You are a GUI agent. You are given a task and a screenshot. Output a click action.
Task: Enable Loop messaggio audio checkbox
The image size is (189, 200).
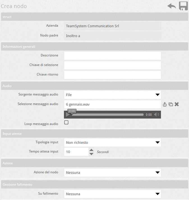click(x=66, y=122)
